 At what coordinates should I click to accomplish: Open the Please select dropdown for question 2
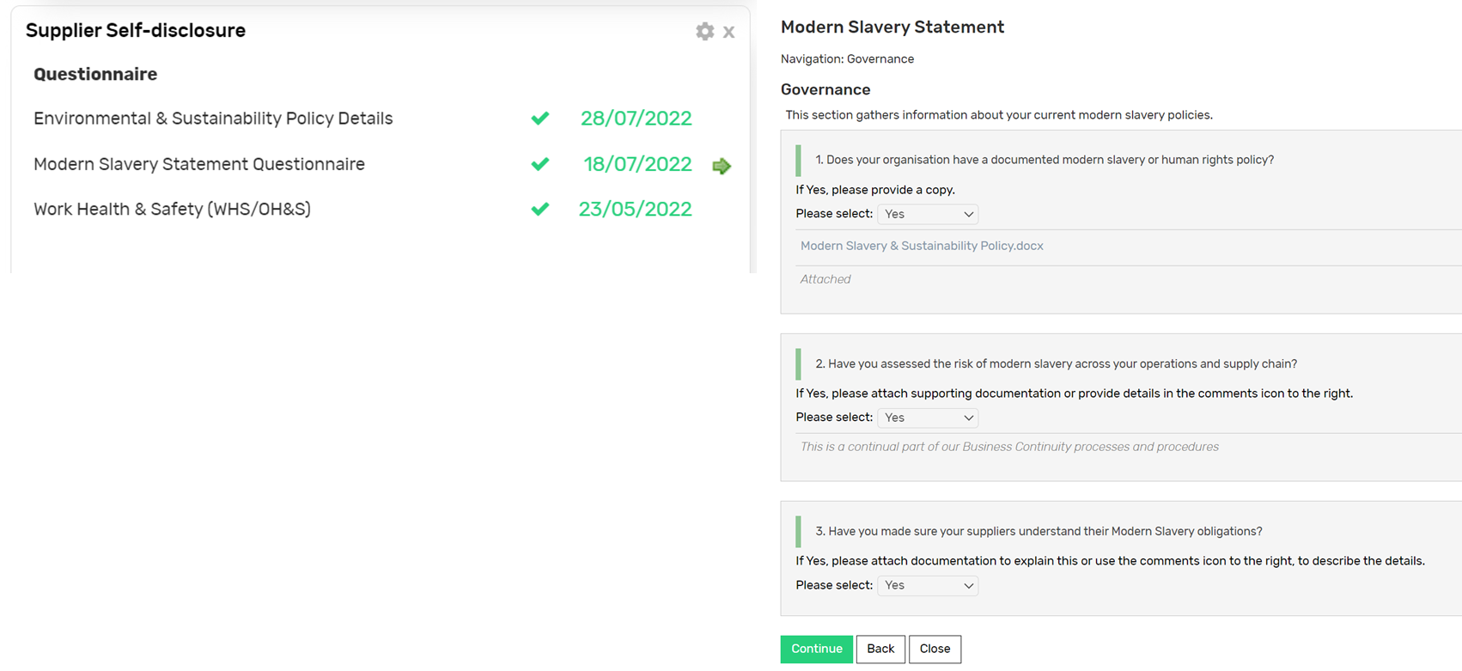pyautogui.click(x=928, y=418)
